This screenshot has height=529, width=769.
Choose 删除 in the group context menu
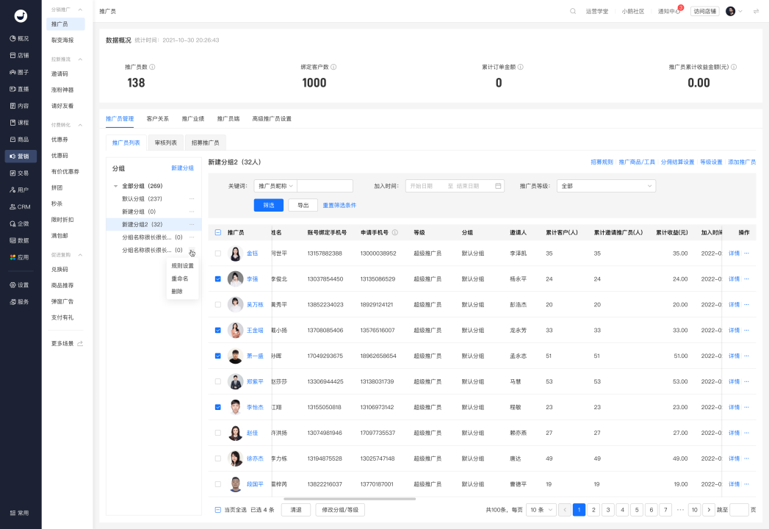click(x=177, y=292)
